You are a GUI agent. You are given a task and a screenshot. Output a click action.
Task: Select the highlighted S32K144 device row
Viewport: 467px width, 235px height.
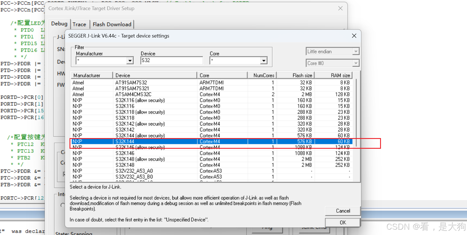click(211, 141)
